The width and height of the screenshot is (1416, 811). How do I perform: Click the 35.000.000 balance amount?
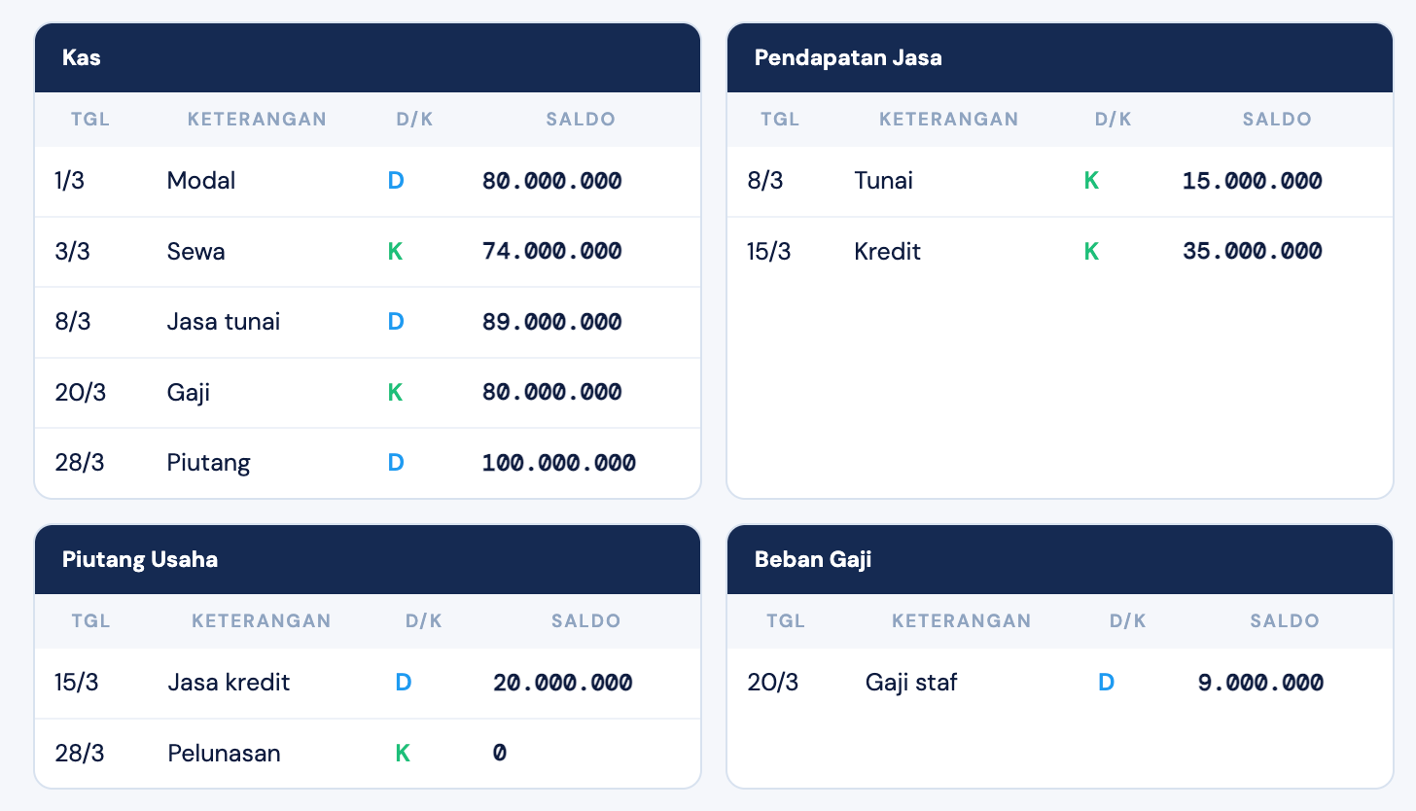(x=1252, y=252)
